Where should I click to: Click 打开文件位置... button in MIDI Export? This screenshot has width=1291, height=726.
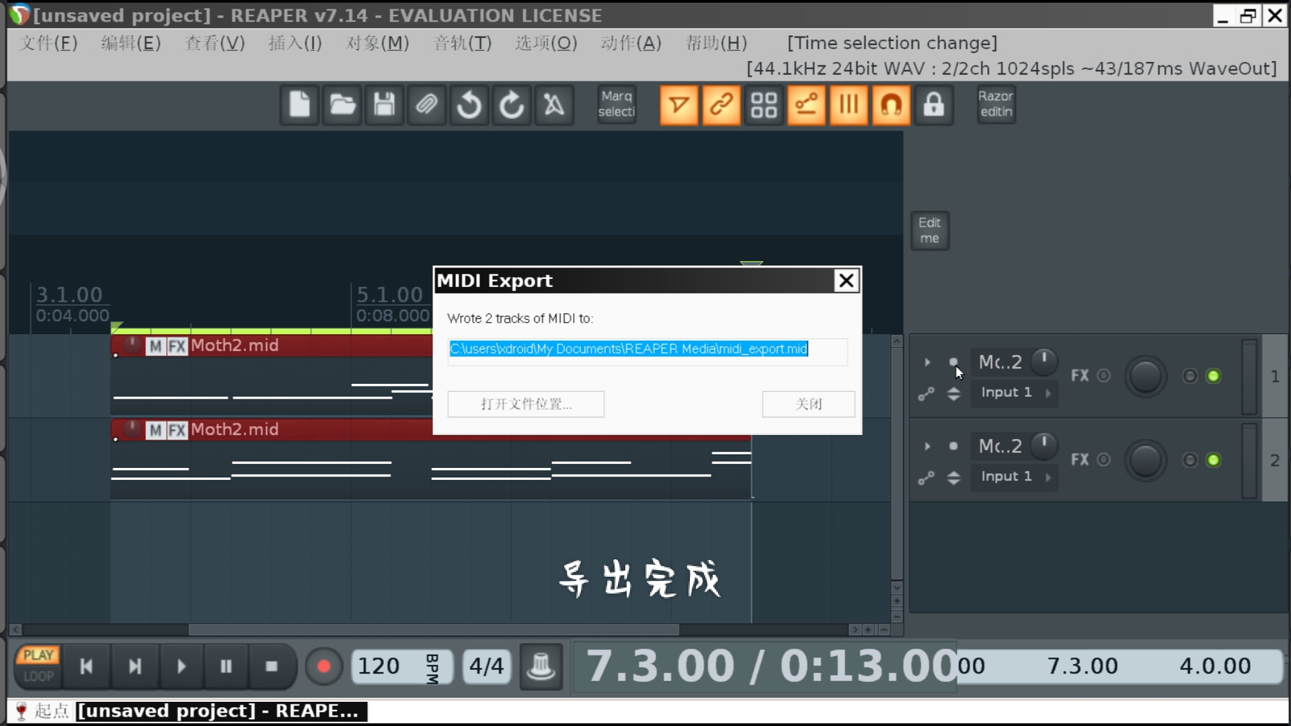526,404
